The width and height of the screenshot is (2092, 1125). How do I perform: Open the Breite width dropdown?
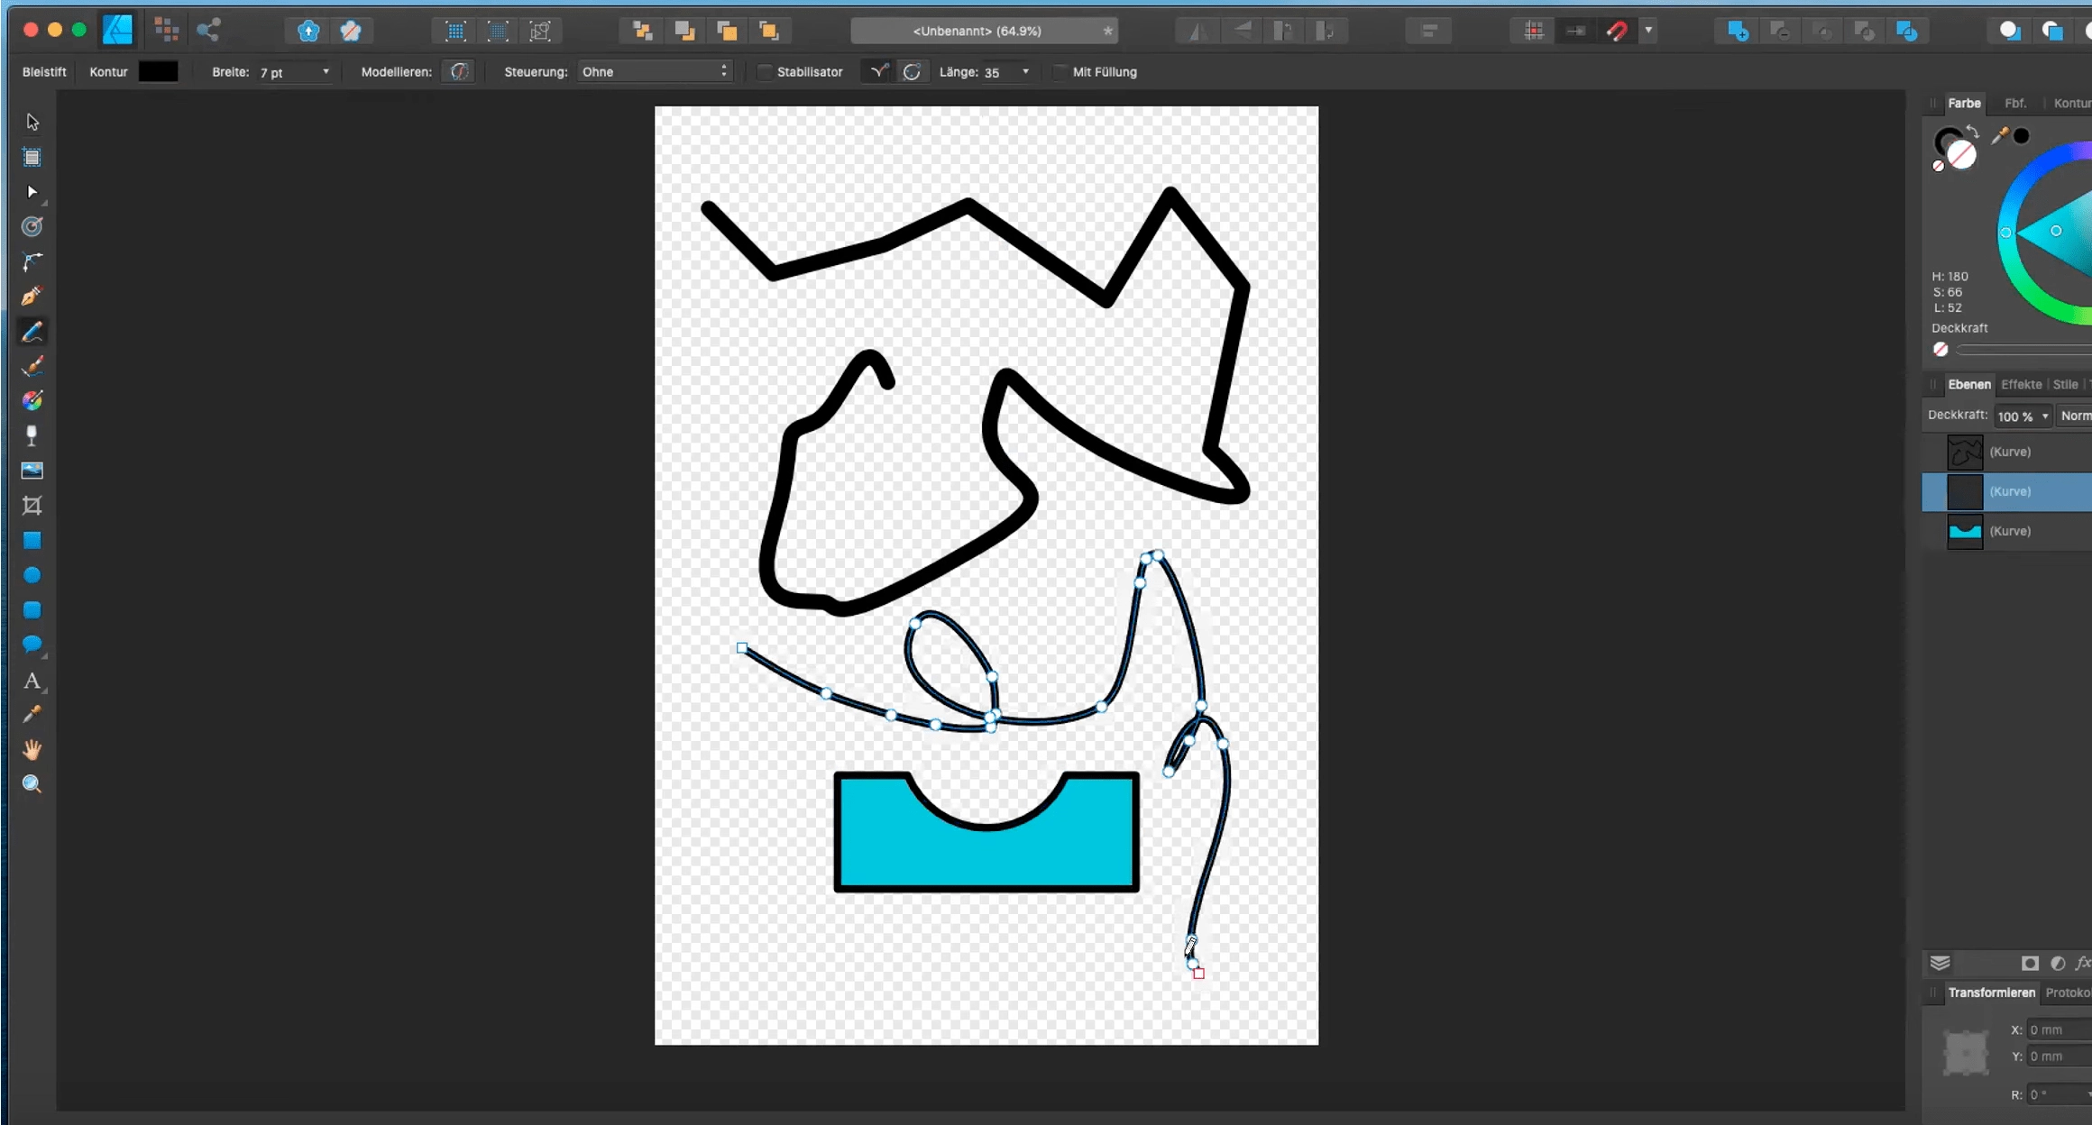(x=326, y=72)
